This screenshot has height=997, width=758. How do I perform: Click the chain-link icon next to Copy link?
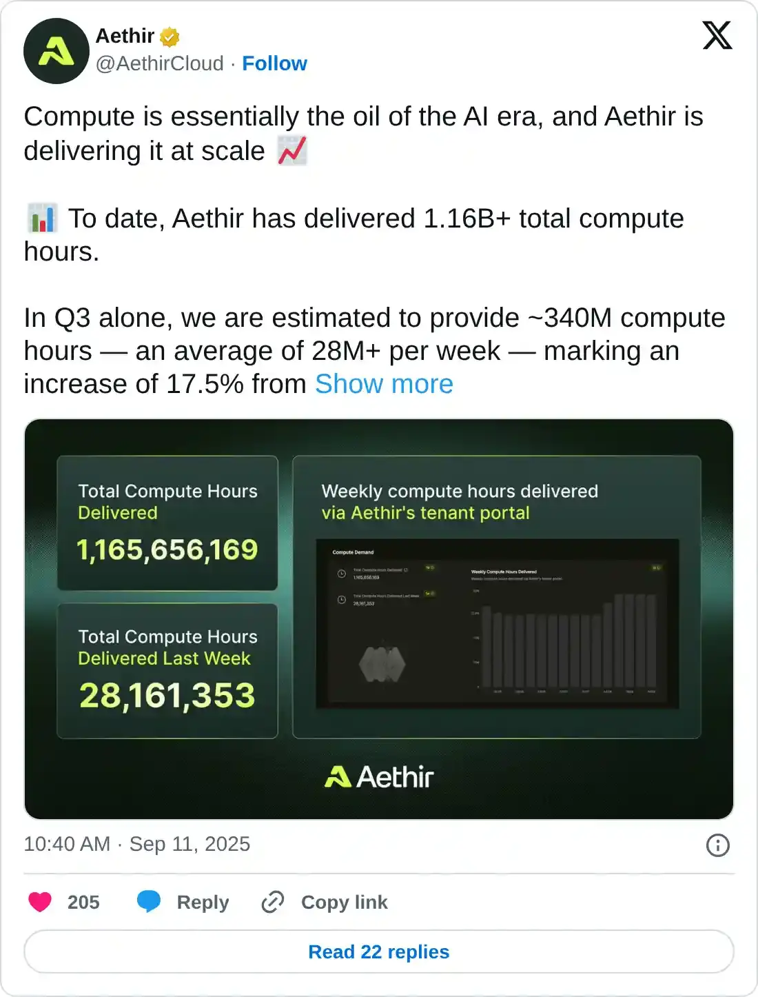pyautogui.click(x=273, y=901)
